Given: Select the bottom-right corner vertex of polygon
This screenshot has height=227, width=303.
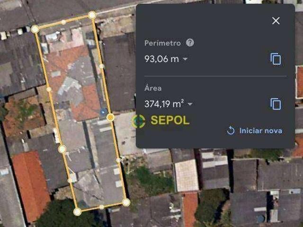Looking at the screenshot, I should coord(126,202).
